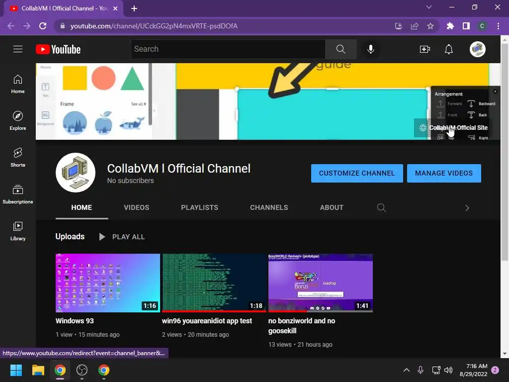Click the MANAGE VIDEOS button
Screen dimensions: 509x382
pos(444,173)
